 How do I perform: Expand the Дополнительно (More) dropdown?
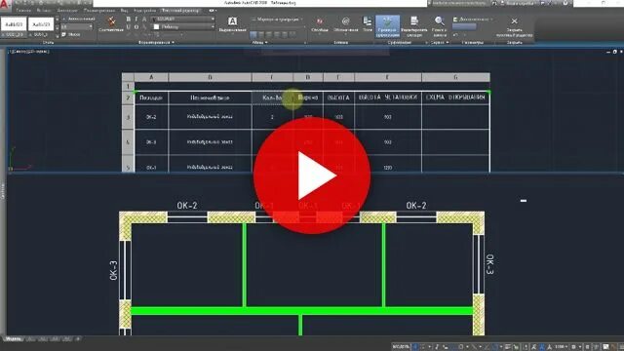(x=472, y=19)
